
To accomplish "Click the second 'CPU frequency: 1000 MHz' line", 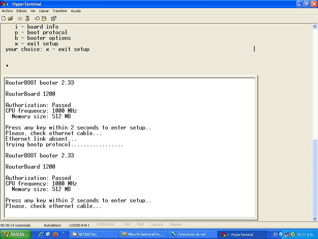I will pyautogui.click(x=41, y=183).
